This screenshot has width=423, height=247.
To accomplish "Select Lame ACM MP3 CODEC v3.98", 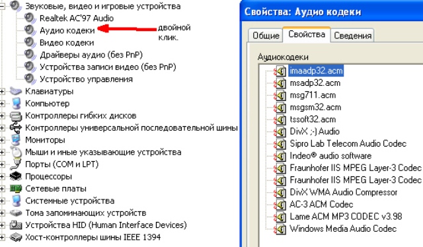I will pyautogui.click(x=346, y=217).
